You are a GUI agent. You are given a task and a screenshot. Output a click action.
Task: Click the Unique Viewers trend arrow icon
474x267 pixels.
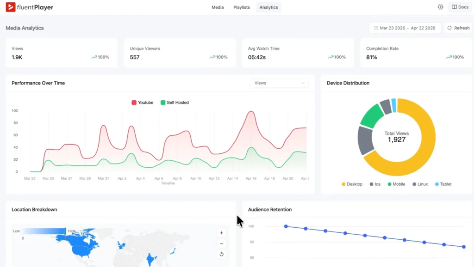pyautogui.click(x=212, y=57)
